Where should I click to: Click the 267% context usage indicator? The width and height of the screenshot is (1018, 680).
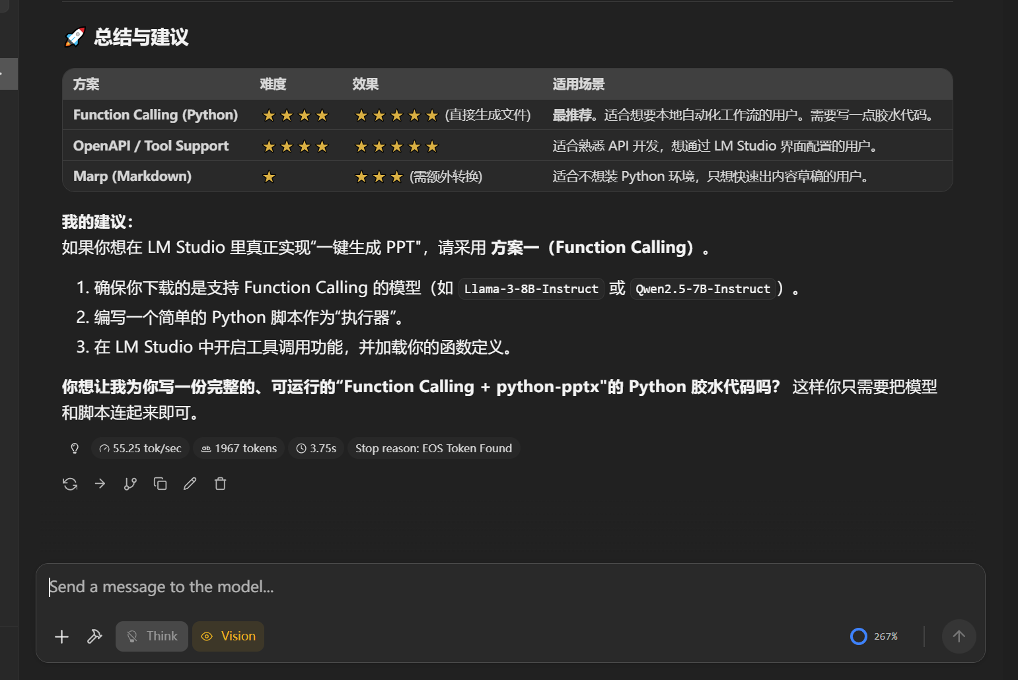pyautogui.click(x=873, y=636)
